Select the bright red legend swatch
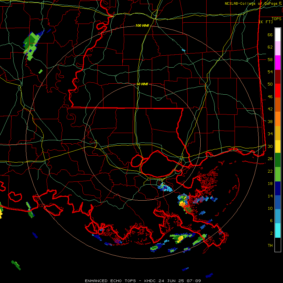The image size is (283, 283). pyautogui.click(x=278, y=91)
